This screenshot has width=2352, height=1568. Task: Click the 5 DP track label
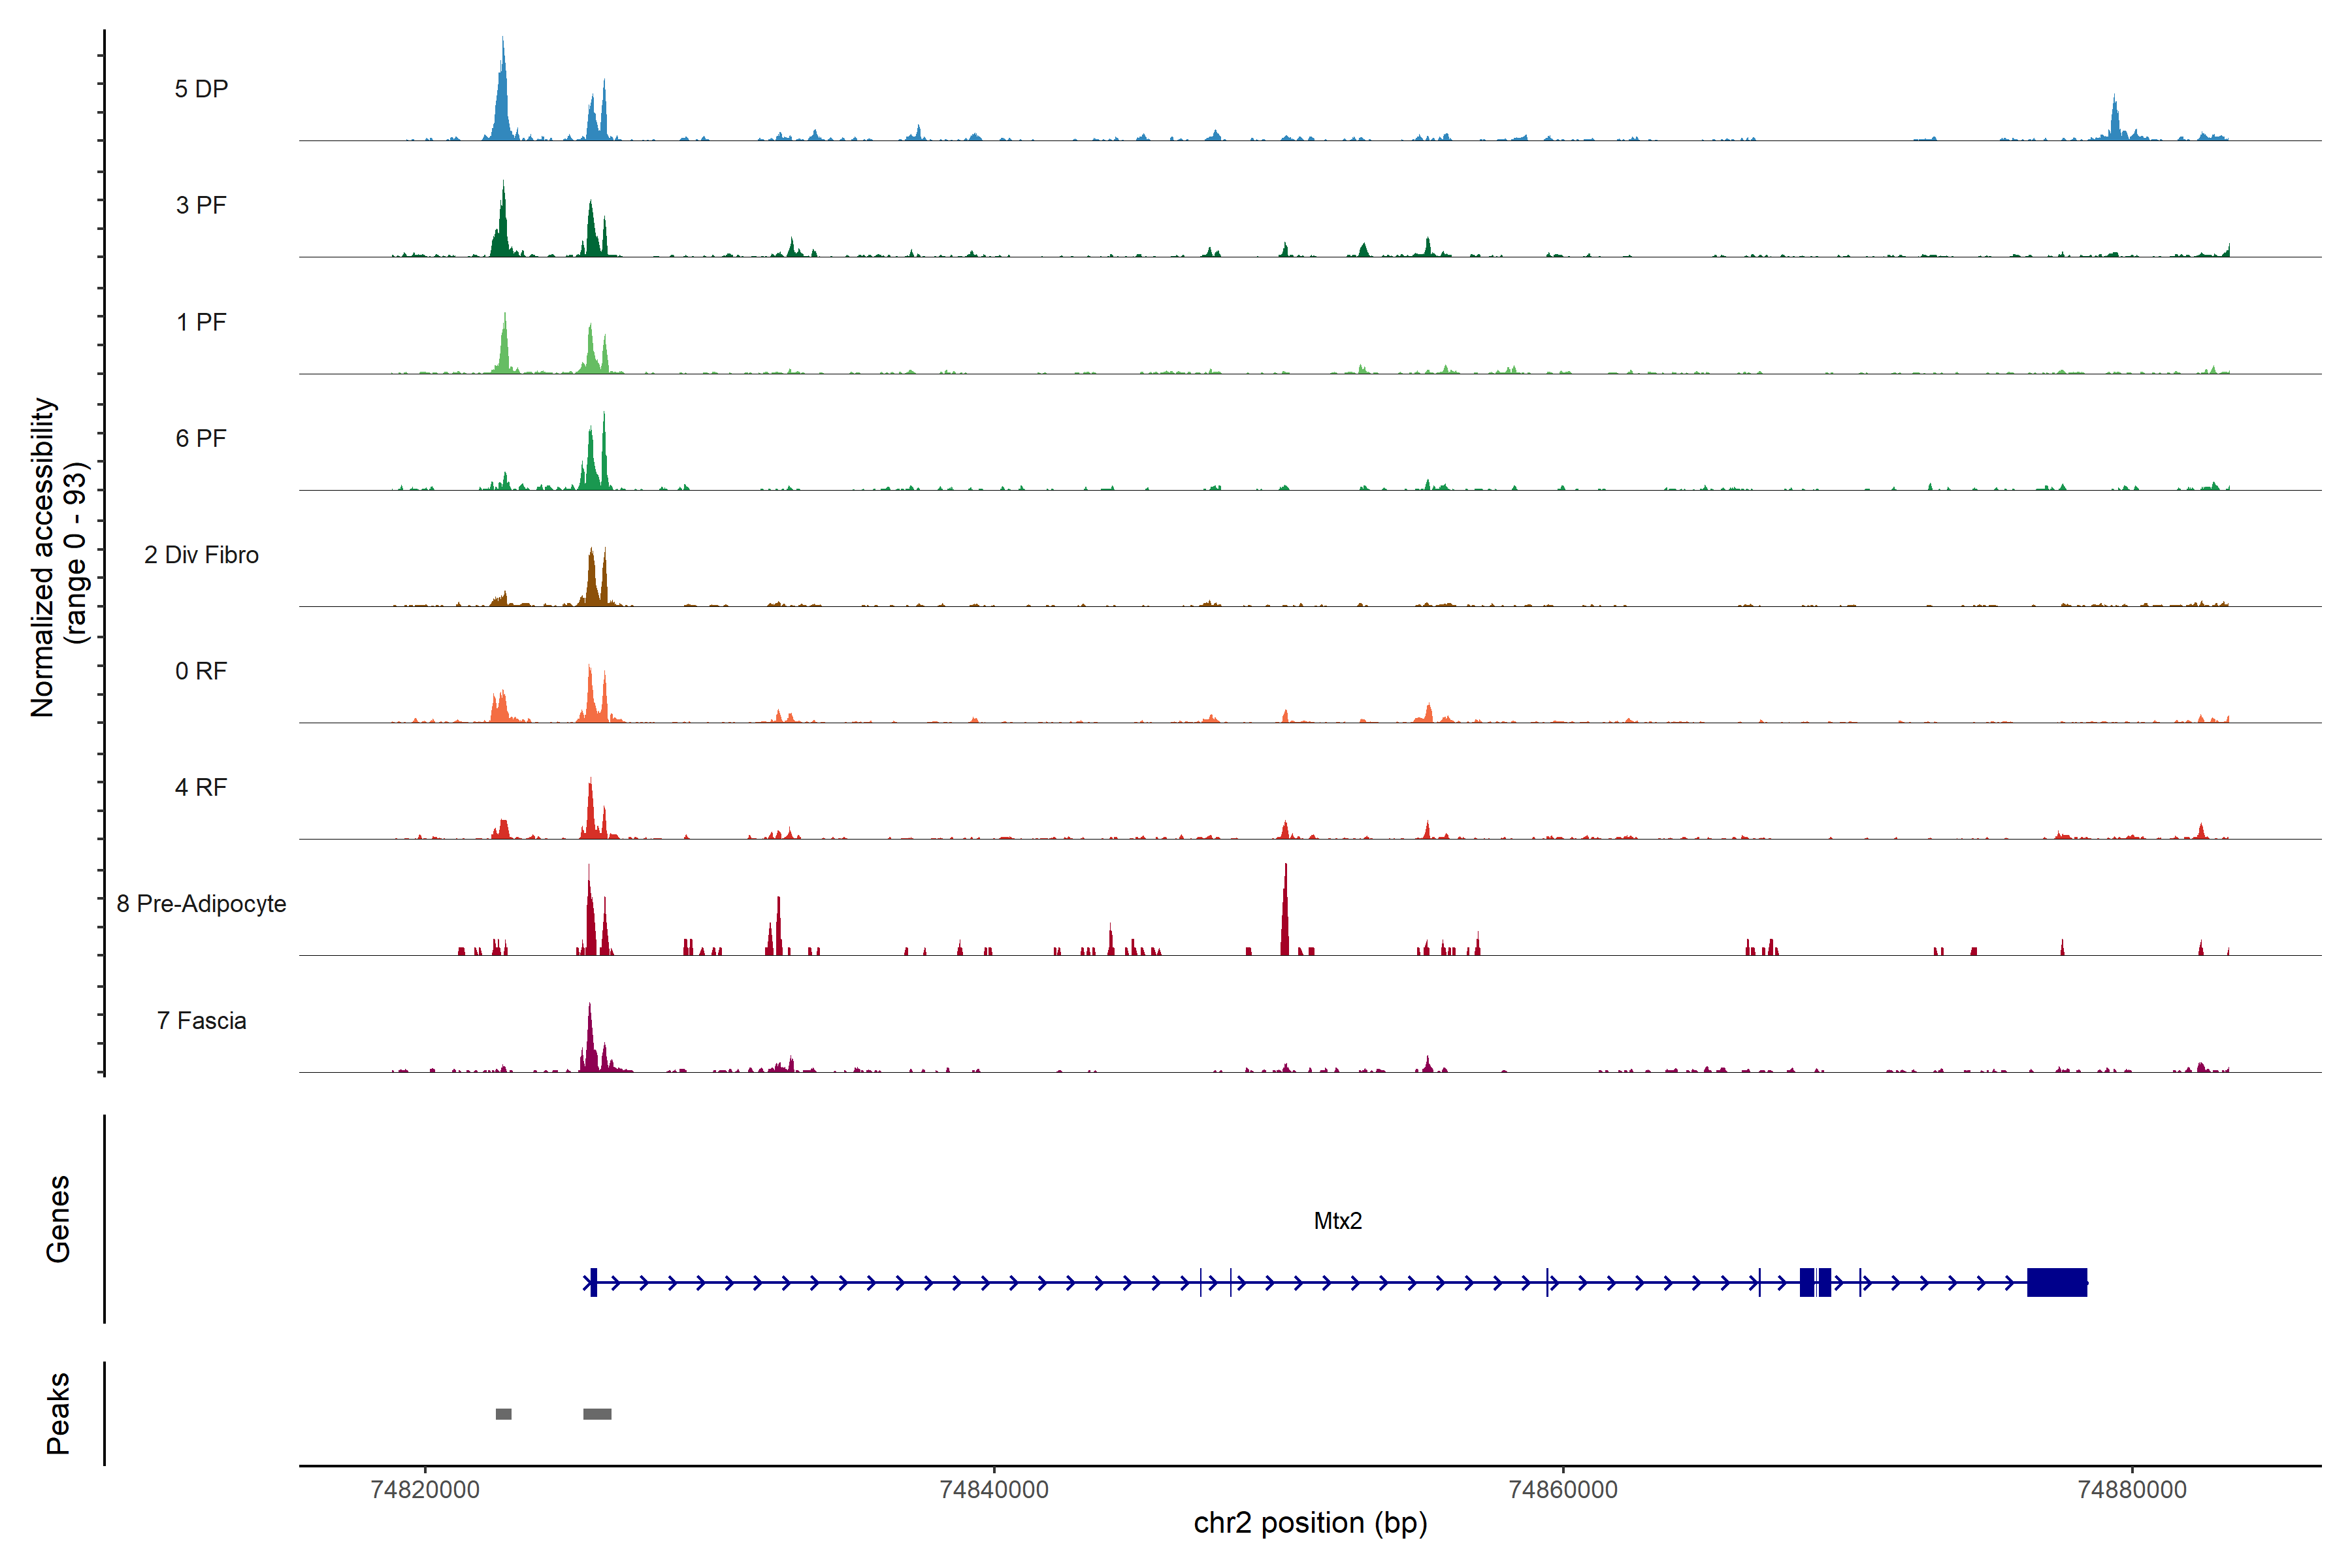coord(201,89)
